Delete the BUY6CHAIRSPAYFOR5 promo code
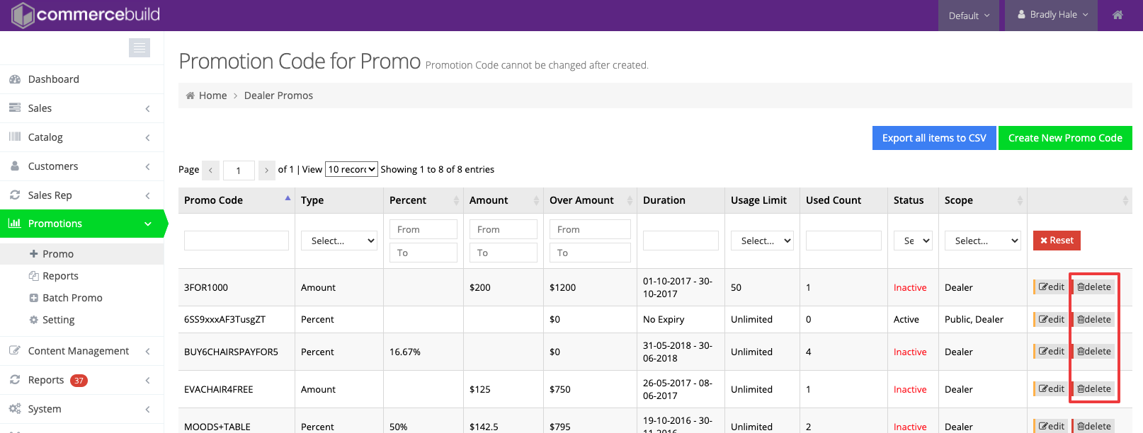Image resolution: width=1143 pixels, height=433 pixels. tap(1094, 352)
